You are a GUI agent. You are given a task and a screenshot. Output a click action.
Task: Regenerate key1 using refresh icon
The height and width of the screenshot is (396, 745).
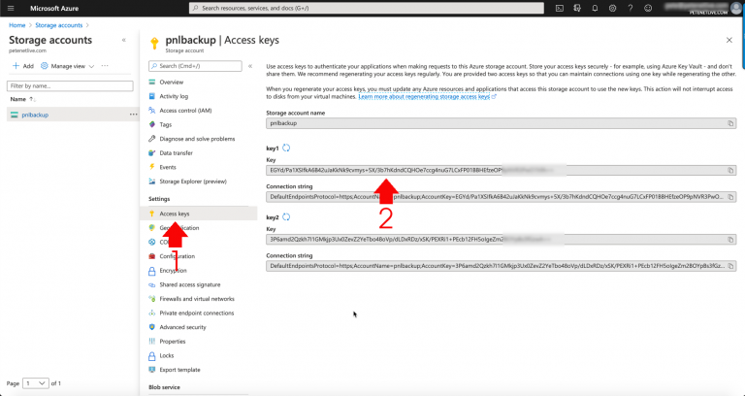tap(286, 148)
